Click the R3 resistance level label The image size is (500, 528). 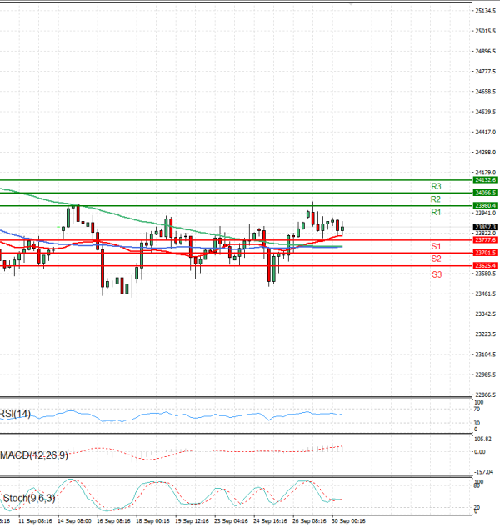coord(436,186)
